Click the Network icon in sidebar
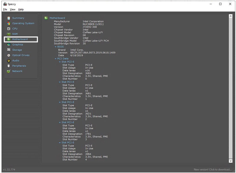 coord(9,71)
